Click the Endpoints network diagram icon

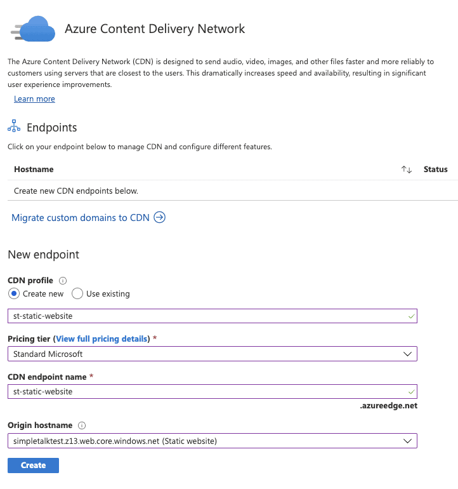(x=14, y=126)
